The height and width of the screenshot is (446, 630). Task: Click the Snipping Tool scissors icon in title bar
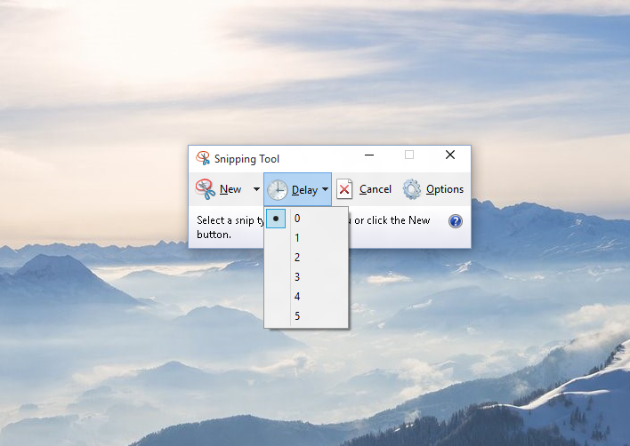(x=203, y=159)
